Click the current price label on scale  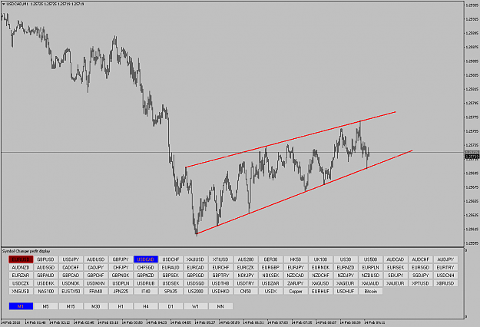(x=472, y=157)
